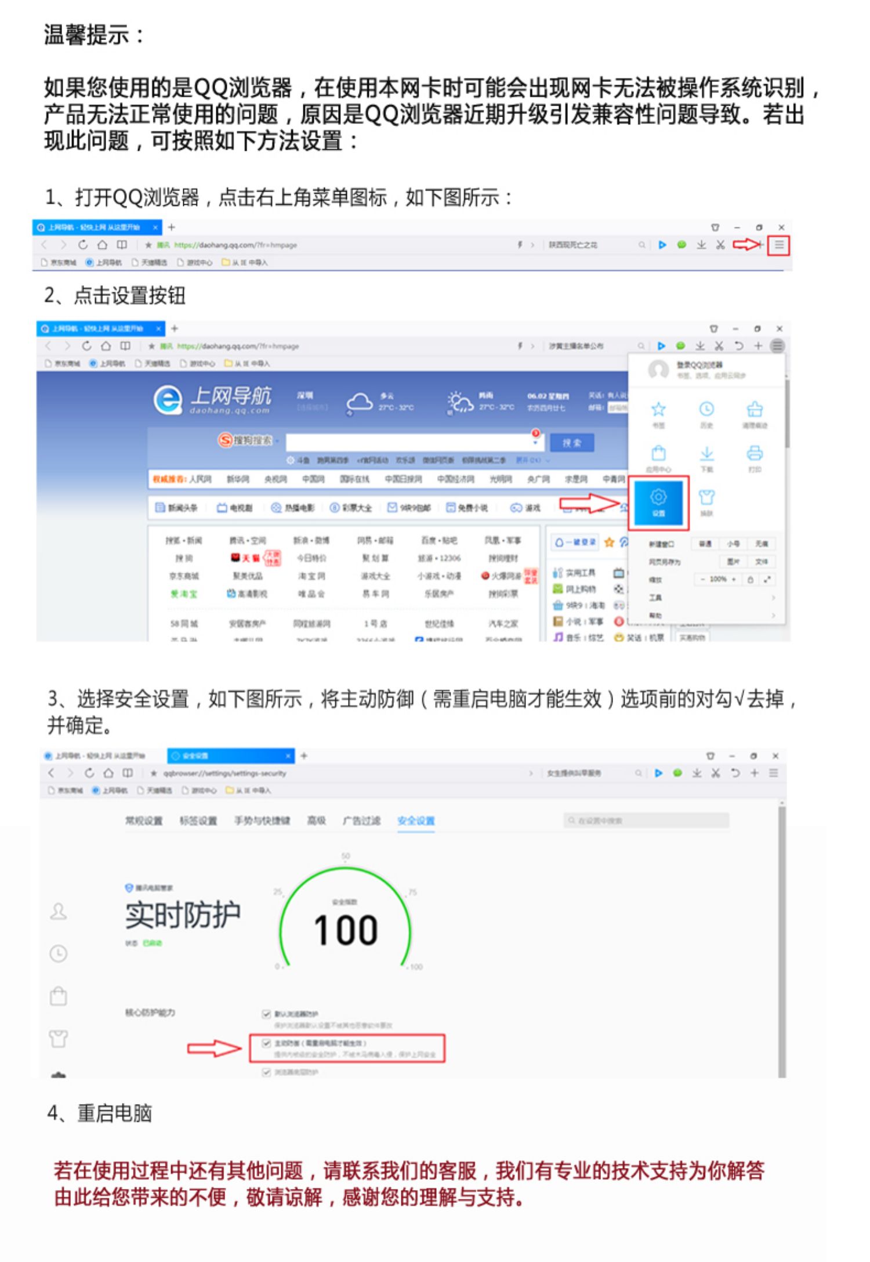
Task: Expand the 工具 submenu in menu panel
Action: pos(712,597)
